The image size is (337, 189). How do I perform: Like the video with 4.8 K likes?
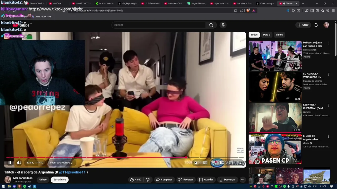(x=135, y=180)
